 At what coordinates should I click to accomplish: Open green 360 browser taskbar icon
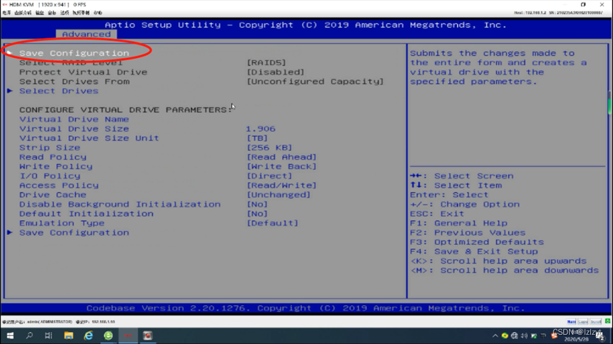(108, 336)
